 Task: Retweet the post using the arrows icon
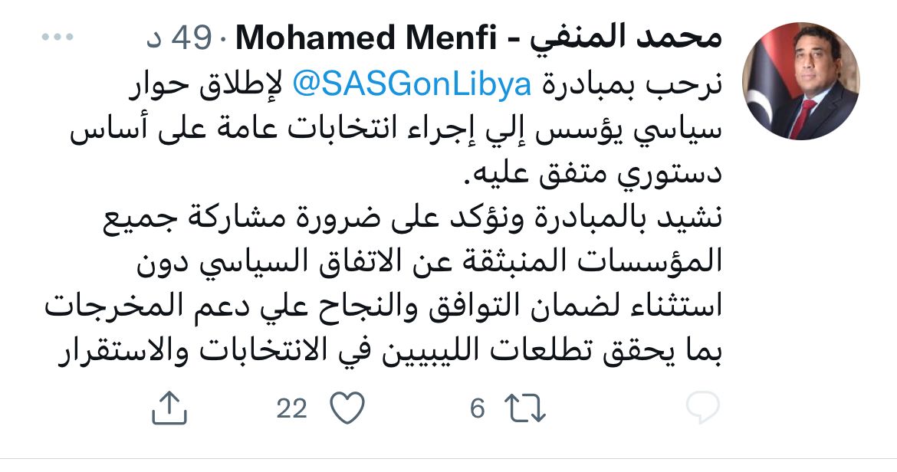tap(527, 408)
